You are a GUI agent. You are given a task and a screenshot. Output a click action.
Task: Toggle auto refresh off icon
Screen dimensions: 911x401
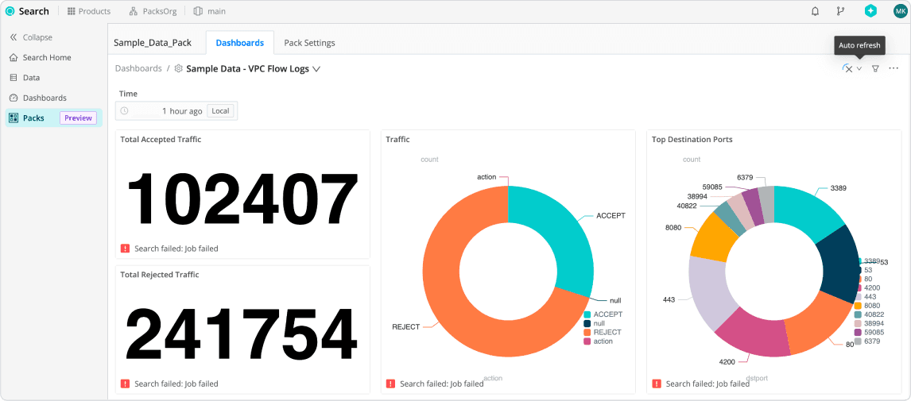tap(847, 69)
